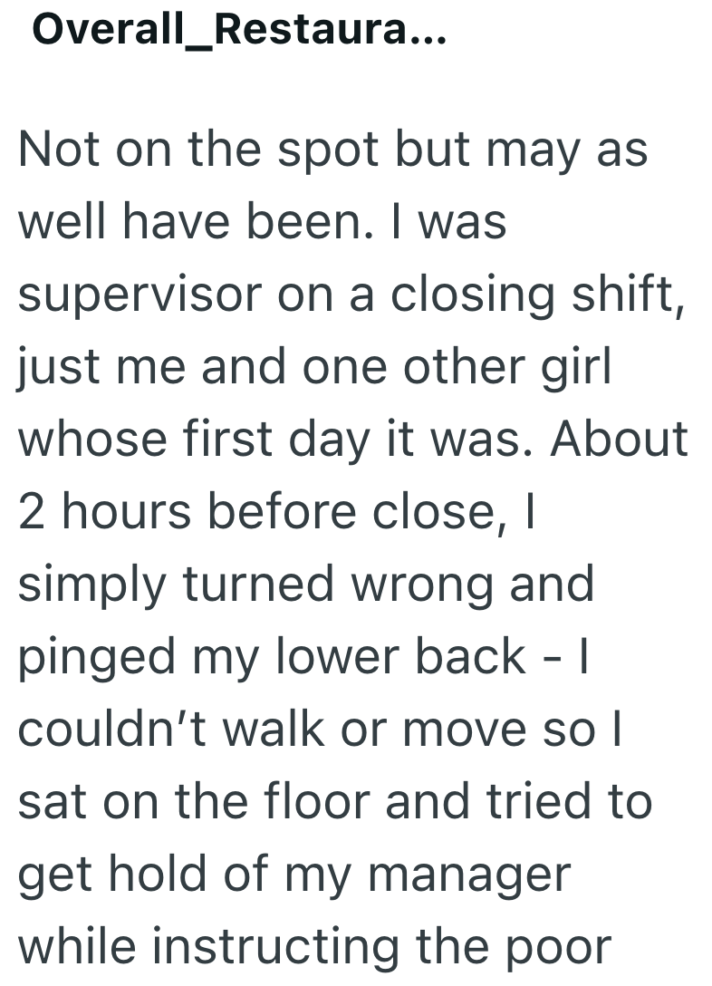Click the line "just me and one other girl"
This screenshot has height=986, width=712.
pos(314,367)
